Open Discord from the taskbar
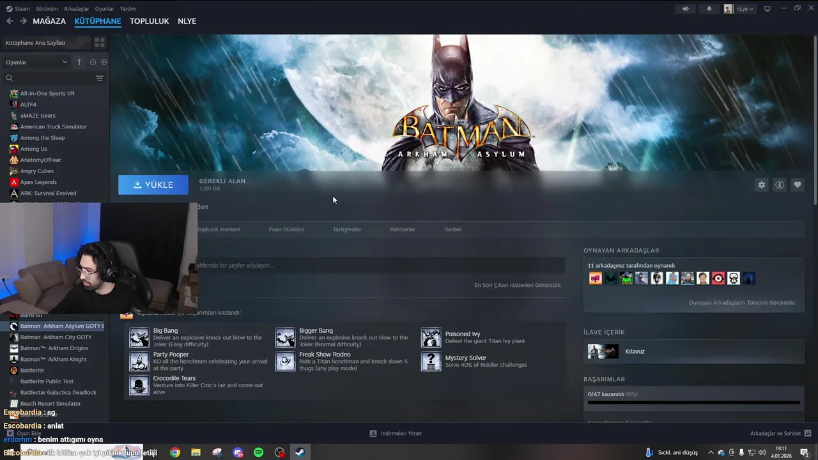 (238, 452)
